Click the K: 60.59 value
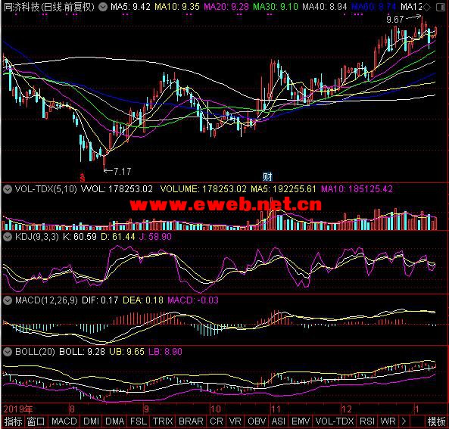The width and height of the screenshot is (449, 429). 80,237
